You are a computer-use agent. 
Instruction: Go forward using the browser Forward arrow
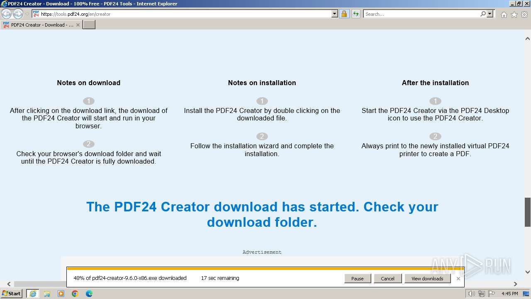(x=18, y=14)
